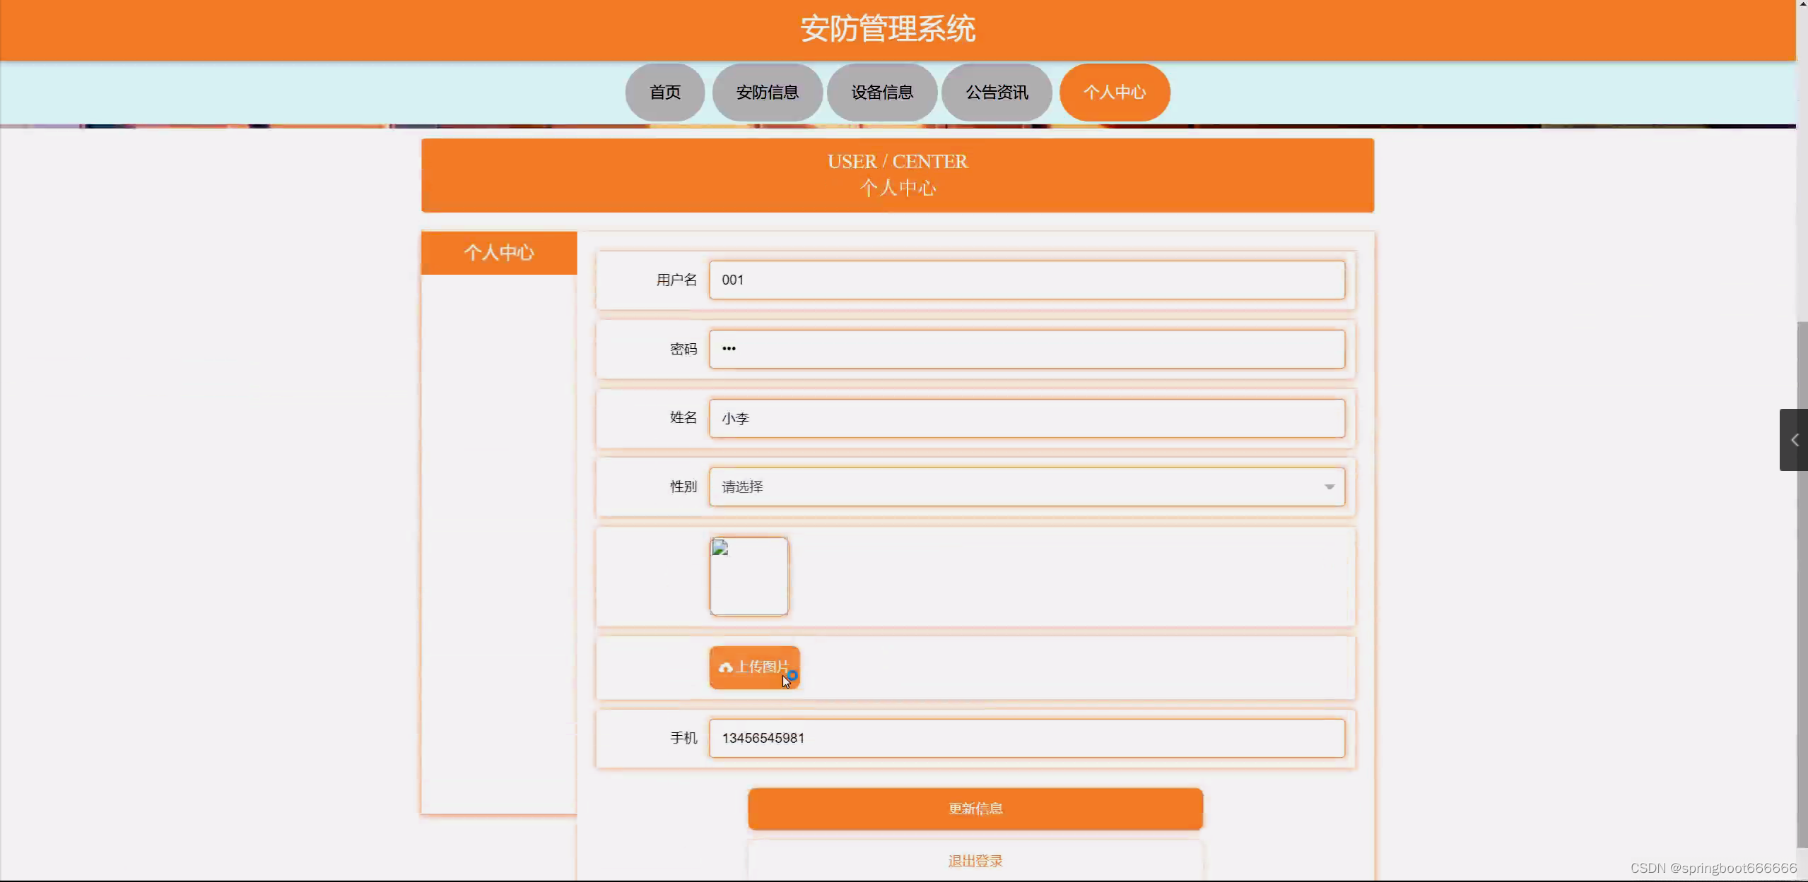
Task: Click the 上传图片 upload button
Action: pos(761,667)
